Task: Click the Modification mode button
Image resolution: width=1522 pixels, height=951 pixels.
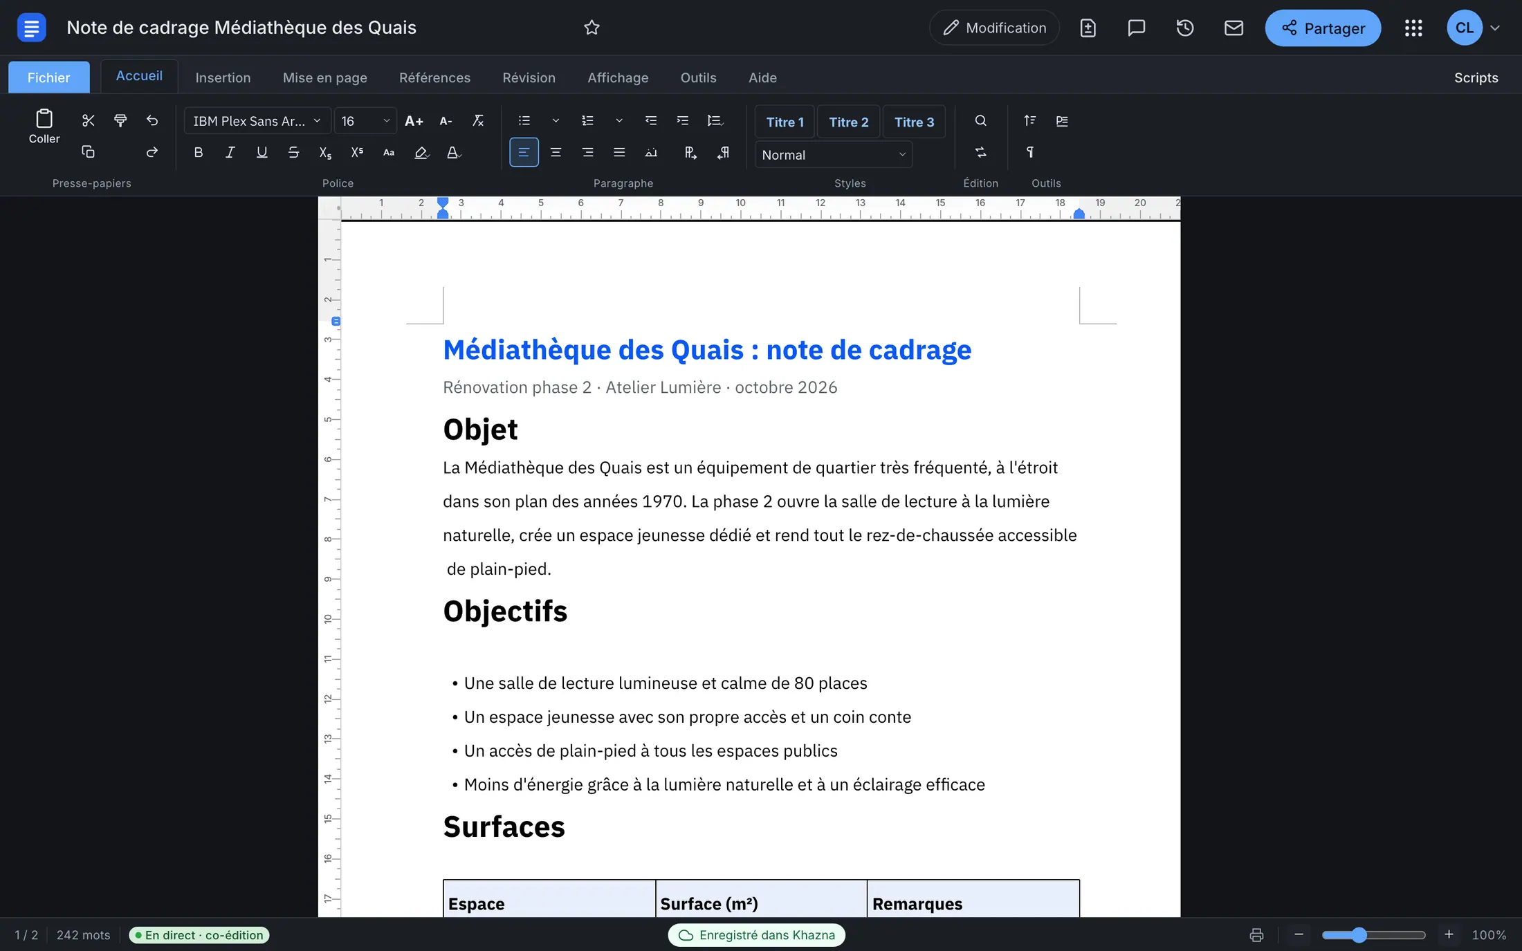Action: tap(994, 28)
